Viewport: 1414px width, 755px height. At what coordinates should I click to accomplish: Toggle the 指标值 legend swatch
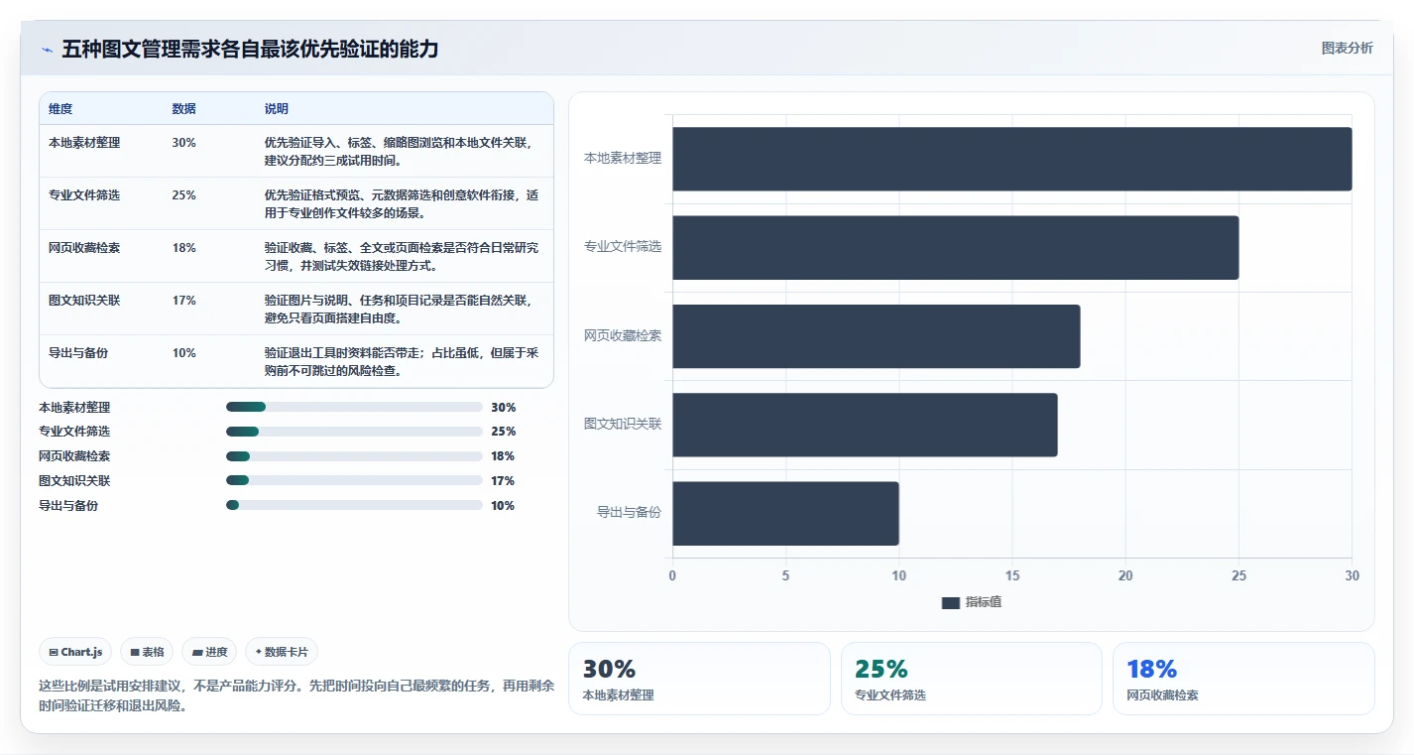950,602
